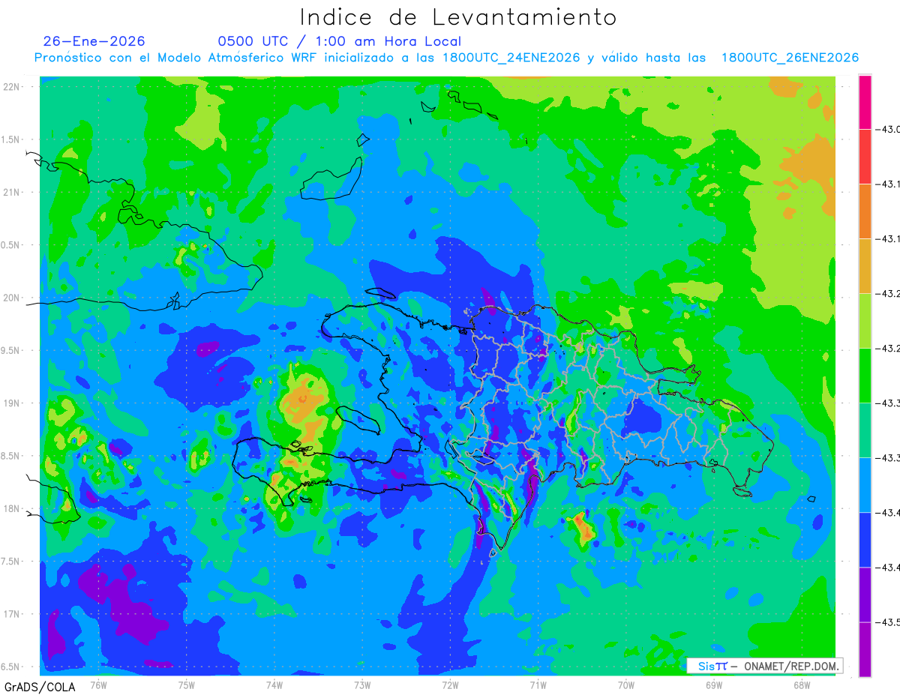Click the '20N' latitude label
This screenshot has width=900, height=695.
12,298
